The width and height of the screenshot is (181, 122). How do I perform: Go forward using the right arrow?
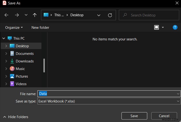click(17, 15)
